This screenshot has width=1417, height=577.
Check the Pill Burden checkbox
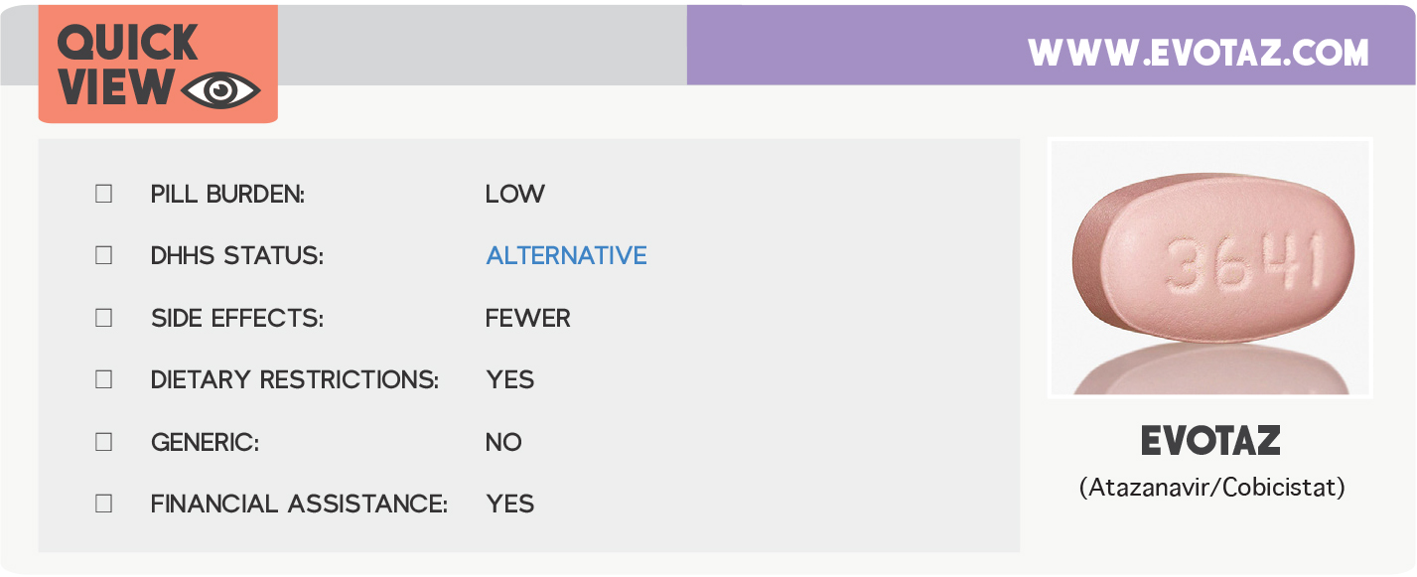pos(103,194)
